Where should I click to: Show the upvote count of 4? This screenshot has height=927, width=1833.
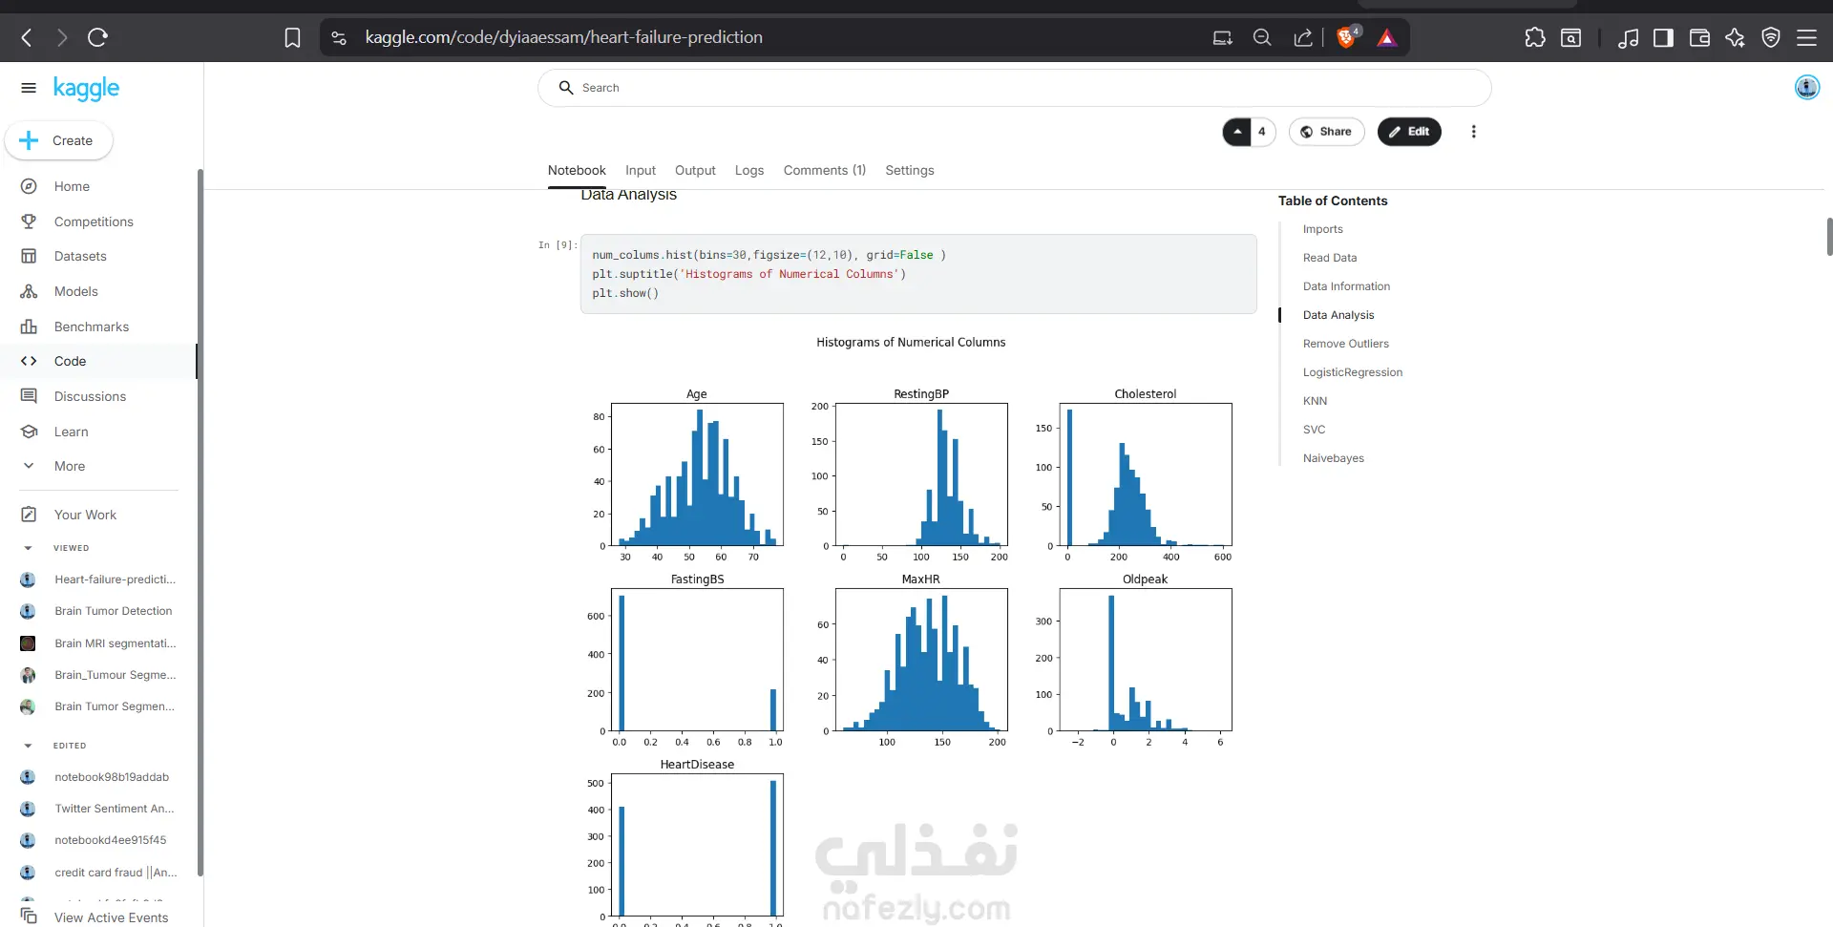pyautogui.click(x=1262, y=132)
